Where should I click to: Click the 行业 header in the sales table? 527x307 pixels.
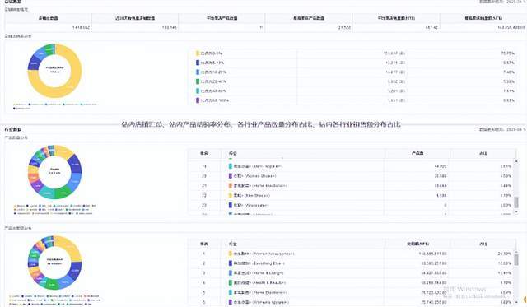click(x=232, y=244)
